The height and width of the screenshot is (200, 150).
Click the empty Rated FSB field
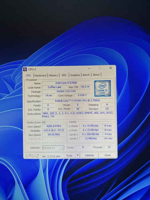(54, 139)
